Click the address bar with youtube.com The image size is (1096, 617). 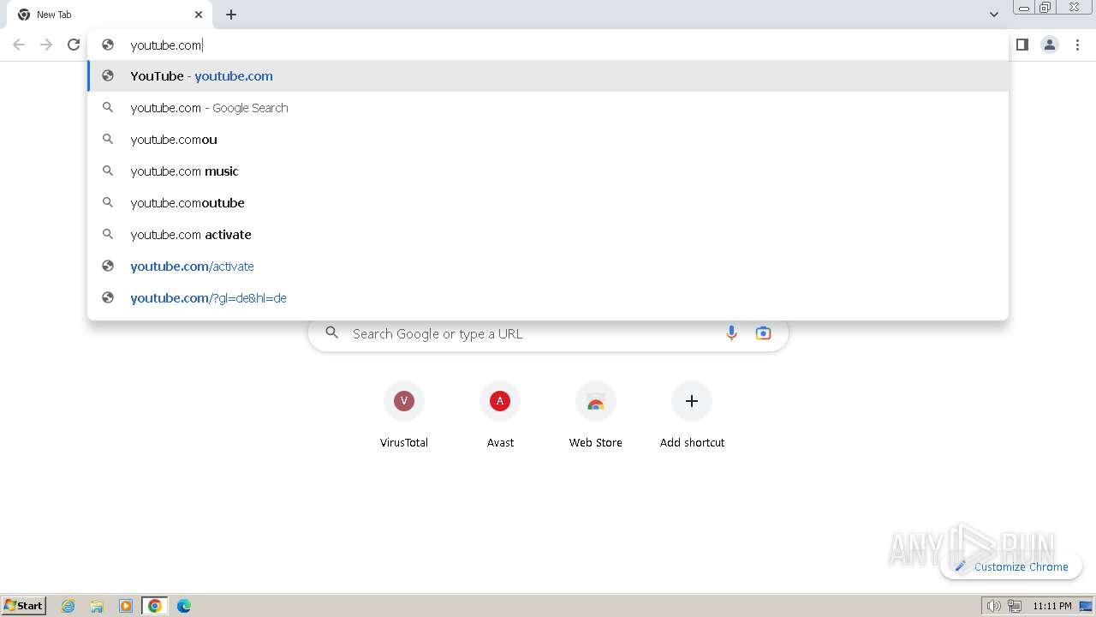click(548, 45)
